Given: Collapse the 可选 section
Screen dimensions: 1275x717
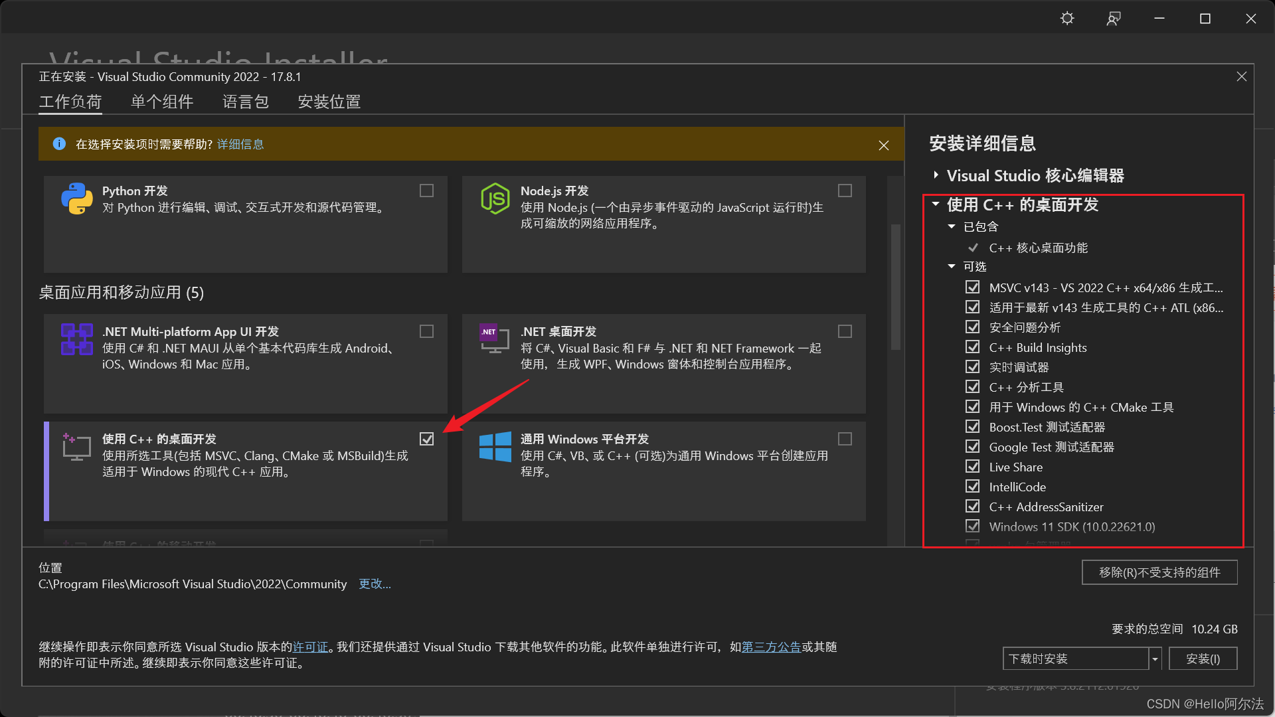Looking at the screenshot, I should coord(952,267).
